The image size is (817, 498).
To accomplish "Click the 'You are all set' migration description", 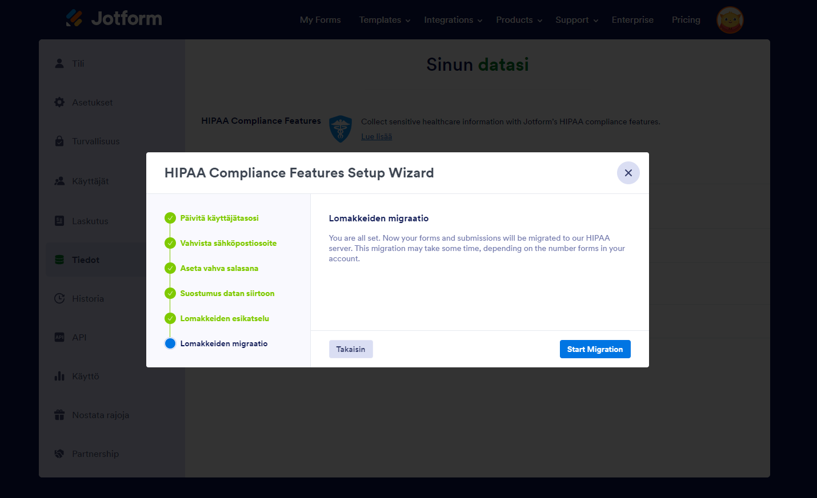I will (x=477, y=248).
